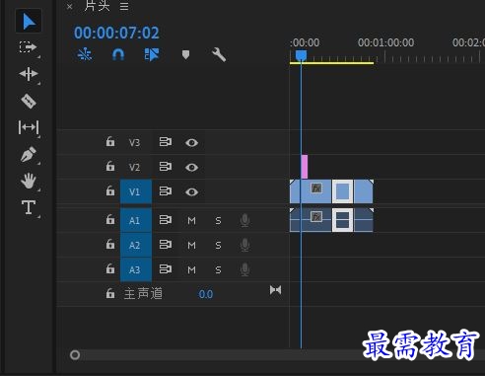Screen dimensions: 485x376
Task: Mute audio track A1
Action: tap(191, 220)
